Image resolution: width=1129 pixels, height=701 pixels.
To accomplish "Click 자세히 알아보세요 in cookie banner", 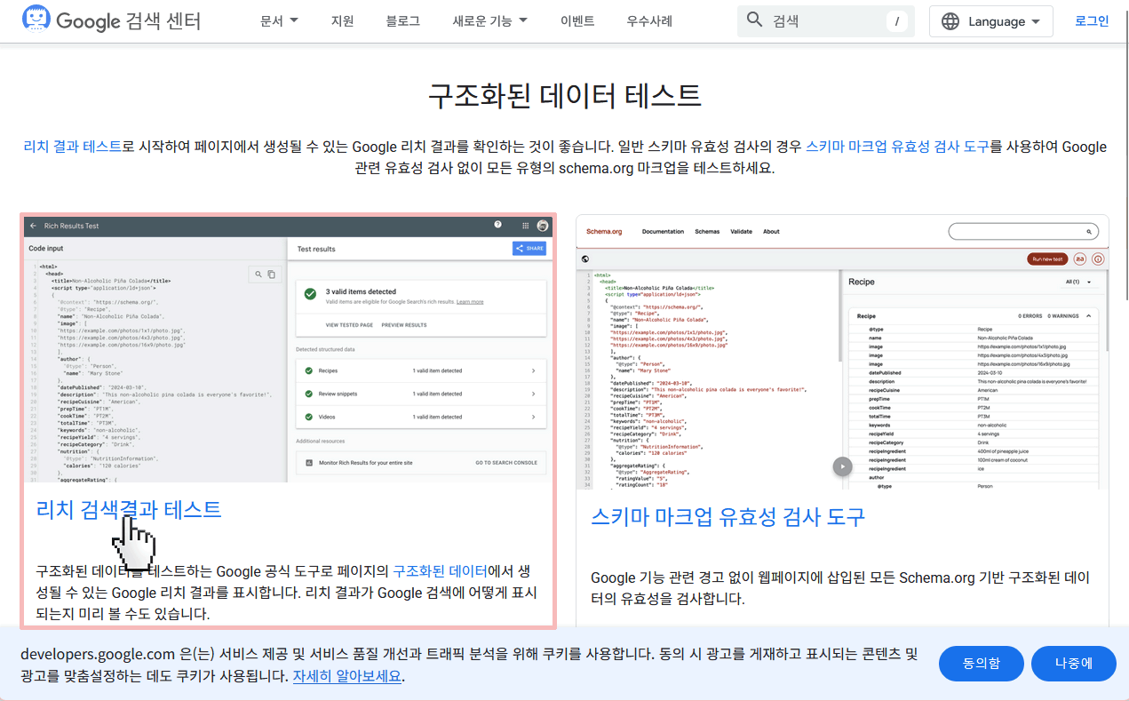I will pyautogui.click(x=347, y=676).
